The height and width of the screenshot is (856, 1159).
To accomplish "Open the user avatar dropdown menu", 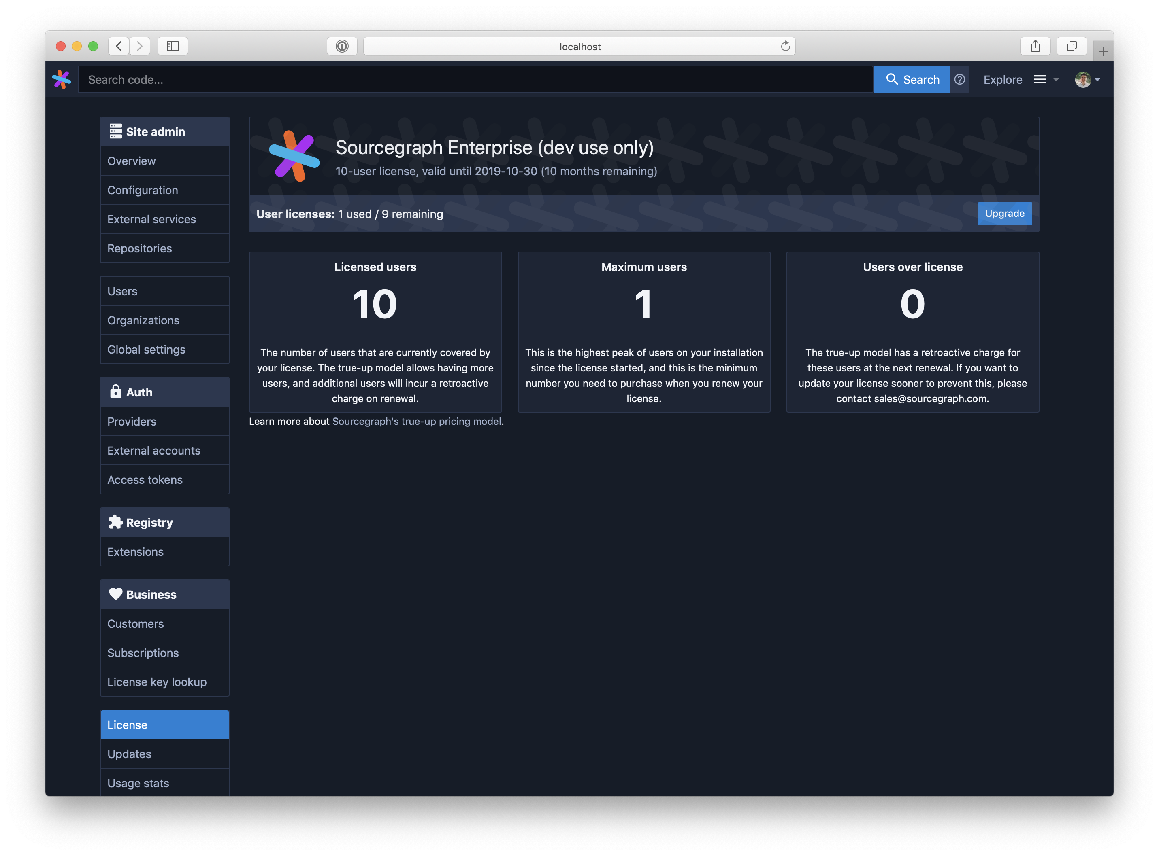I will tap(1087, 79).
